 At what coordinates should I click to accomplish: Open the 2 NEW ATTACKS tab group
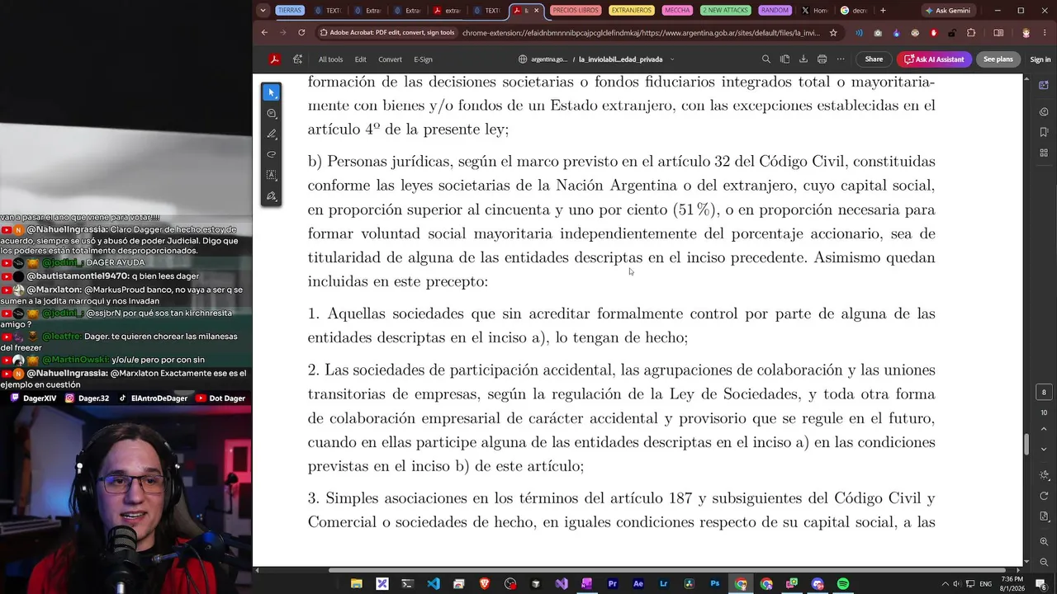coord(725,11)
